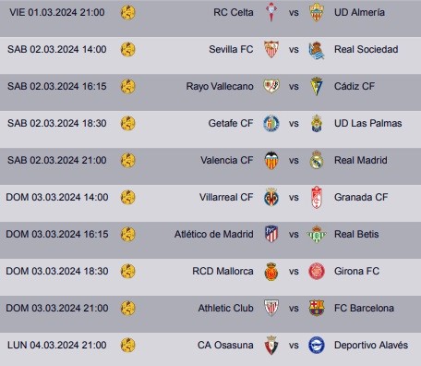Screen dimensions: 421x366
Task: Click the Atlético de Madrid crest
Action: pos(271,234)
